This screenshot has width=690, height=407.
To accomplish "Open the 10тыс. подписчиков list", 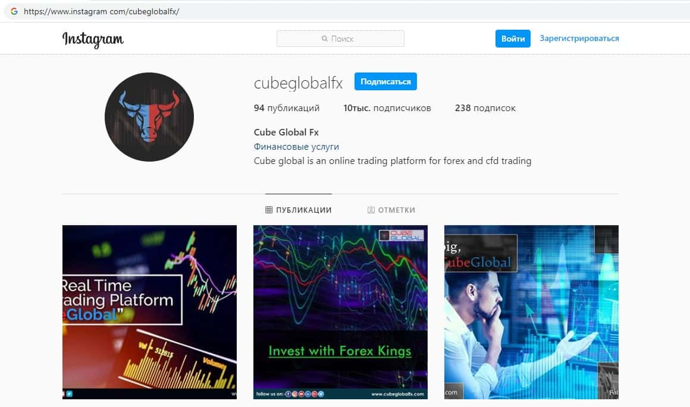I will pos(387,108).
